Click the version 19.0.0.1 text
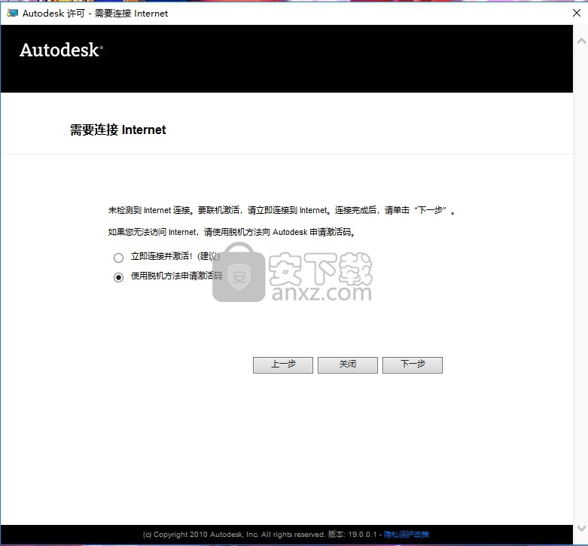Image resolution: width=588 pixels, height=546 pixels. (x=352, y=534)
